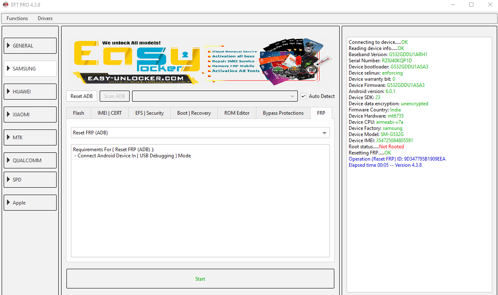
Task: Select the FRP tab
Action: click(321, 113)
